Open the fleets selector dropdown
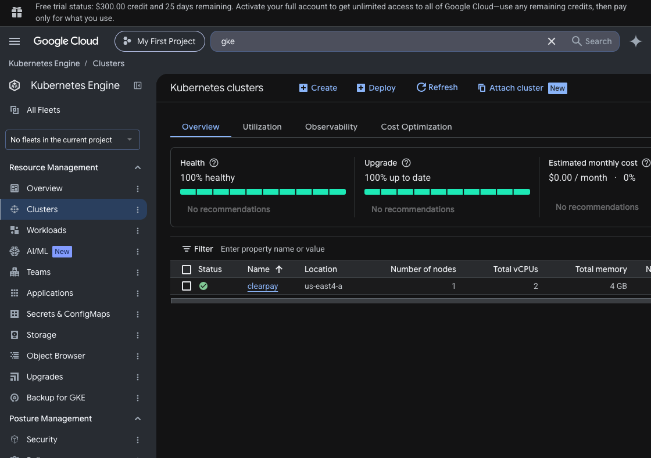This screenshot has height=458, width=651. click(x=72, y=140)
